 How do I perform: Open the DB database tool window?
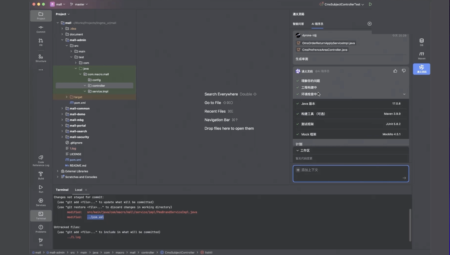(x=422, y=42)
